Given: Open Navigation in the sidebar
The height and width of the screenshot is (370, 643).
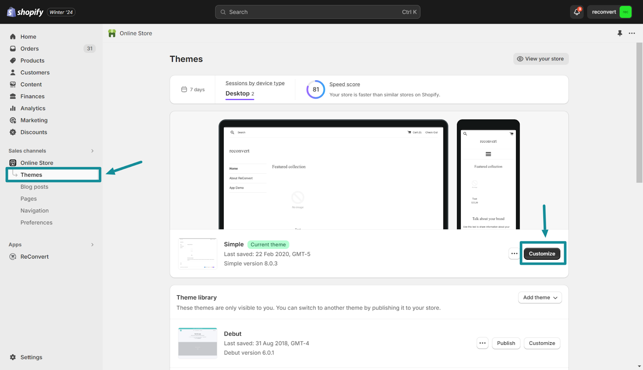Looking at the screenshot, I should pos(35,210).
